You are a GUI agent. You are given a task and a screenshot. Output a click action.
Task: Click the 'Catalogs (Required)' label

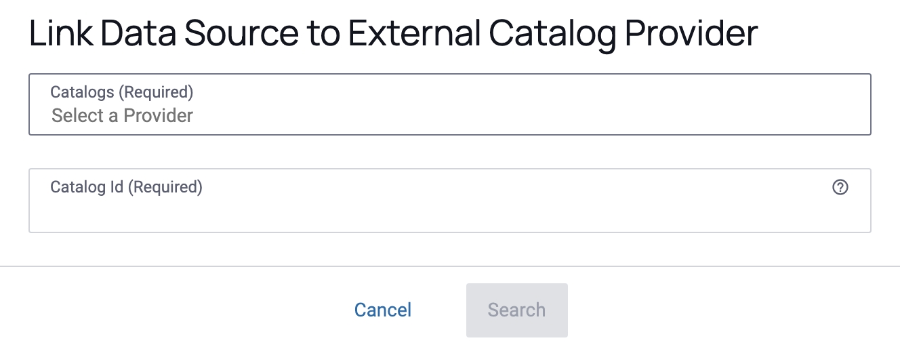tap(122, 91)
